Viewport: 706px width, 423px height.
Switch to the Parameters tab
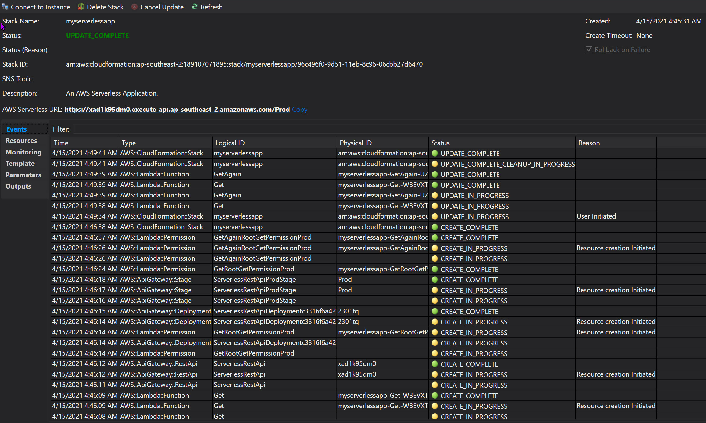tap(23, 175)
